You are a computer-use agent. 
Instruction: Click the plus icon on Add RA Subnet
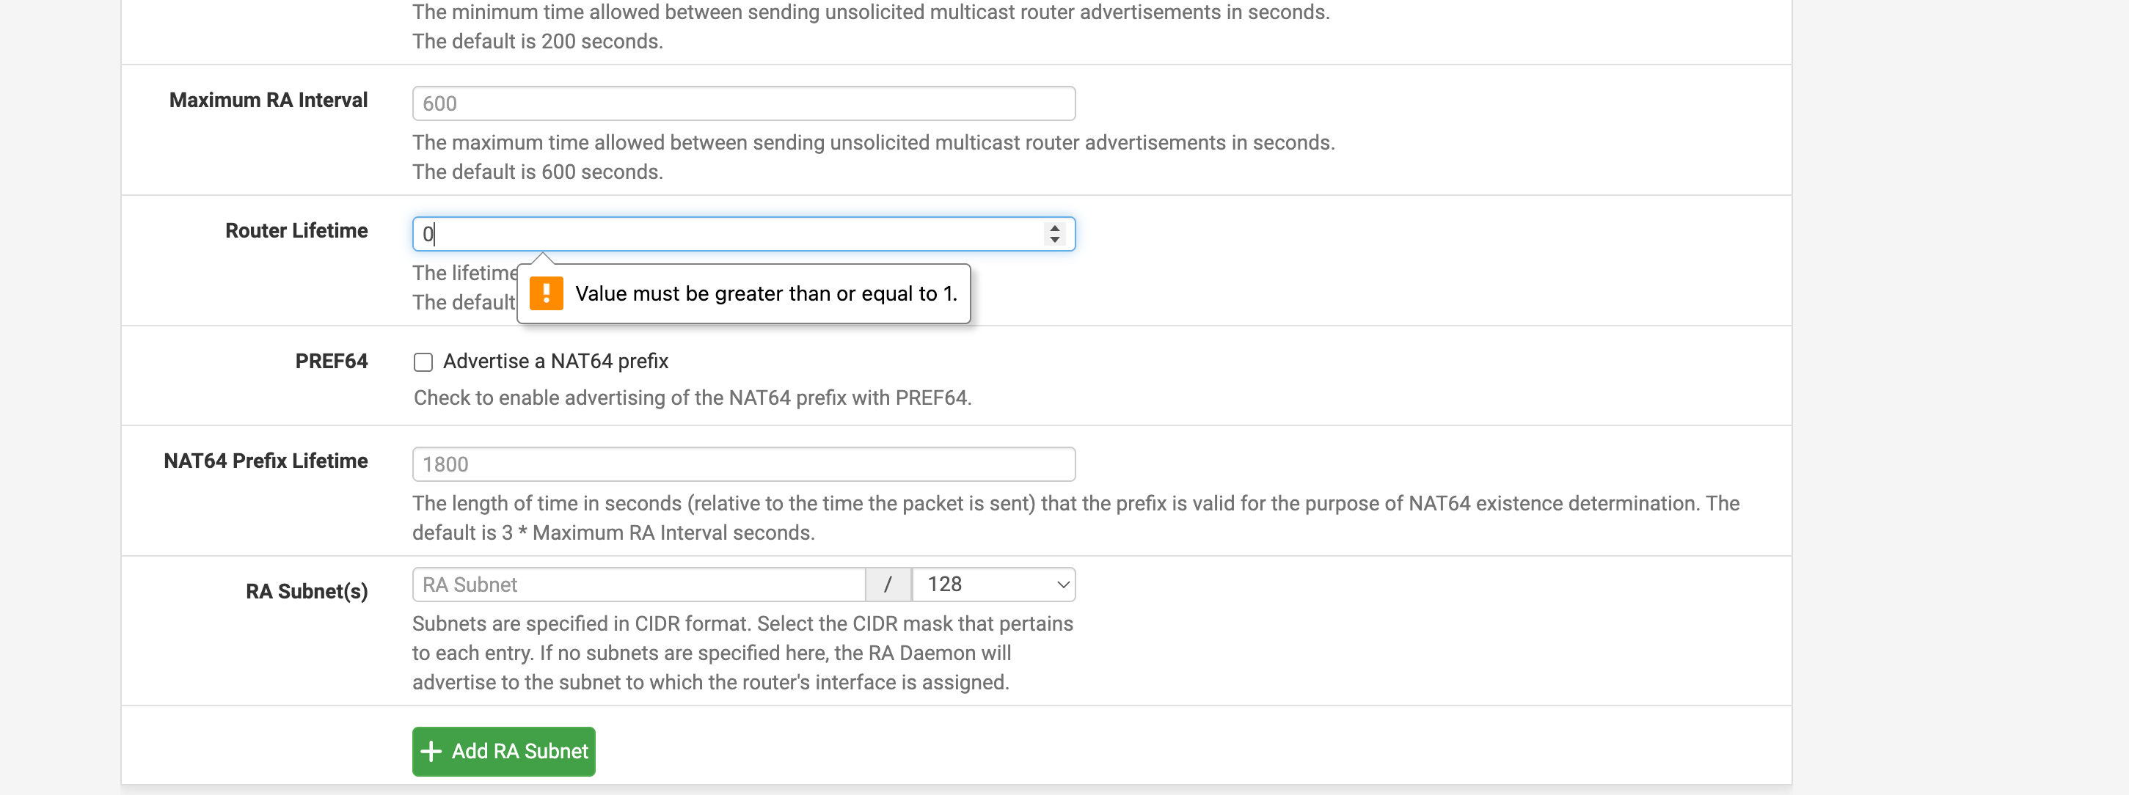pyautogui.click(x=431, y=751)
